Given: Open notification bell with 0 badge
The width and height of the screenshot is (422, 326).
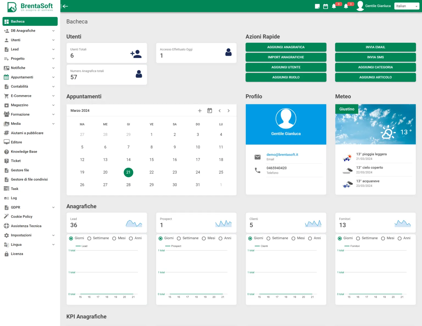Looking at the screenshot, I should [x=334, y=6].
